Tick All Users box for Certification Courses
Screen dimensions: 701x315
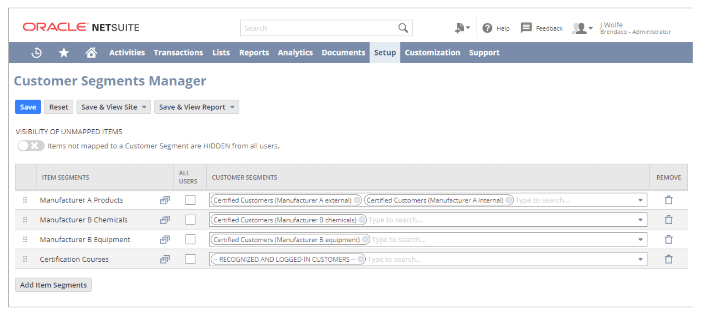tap(190, 259)
